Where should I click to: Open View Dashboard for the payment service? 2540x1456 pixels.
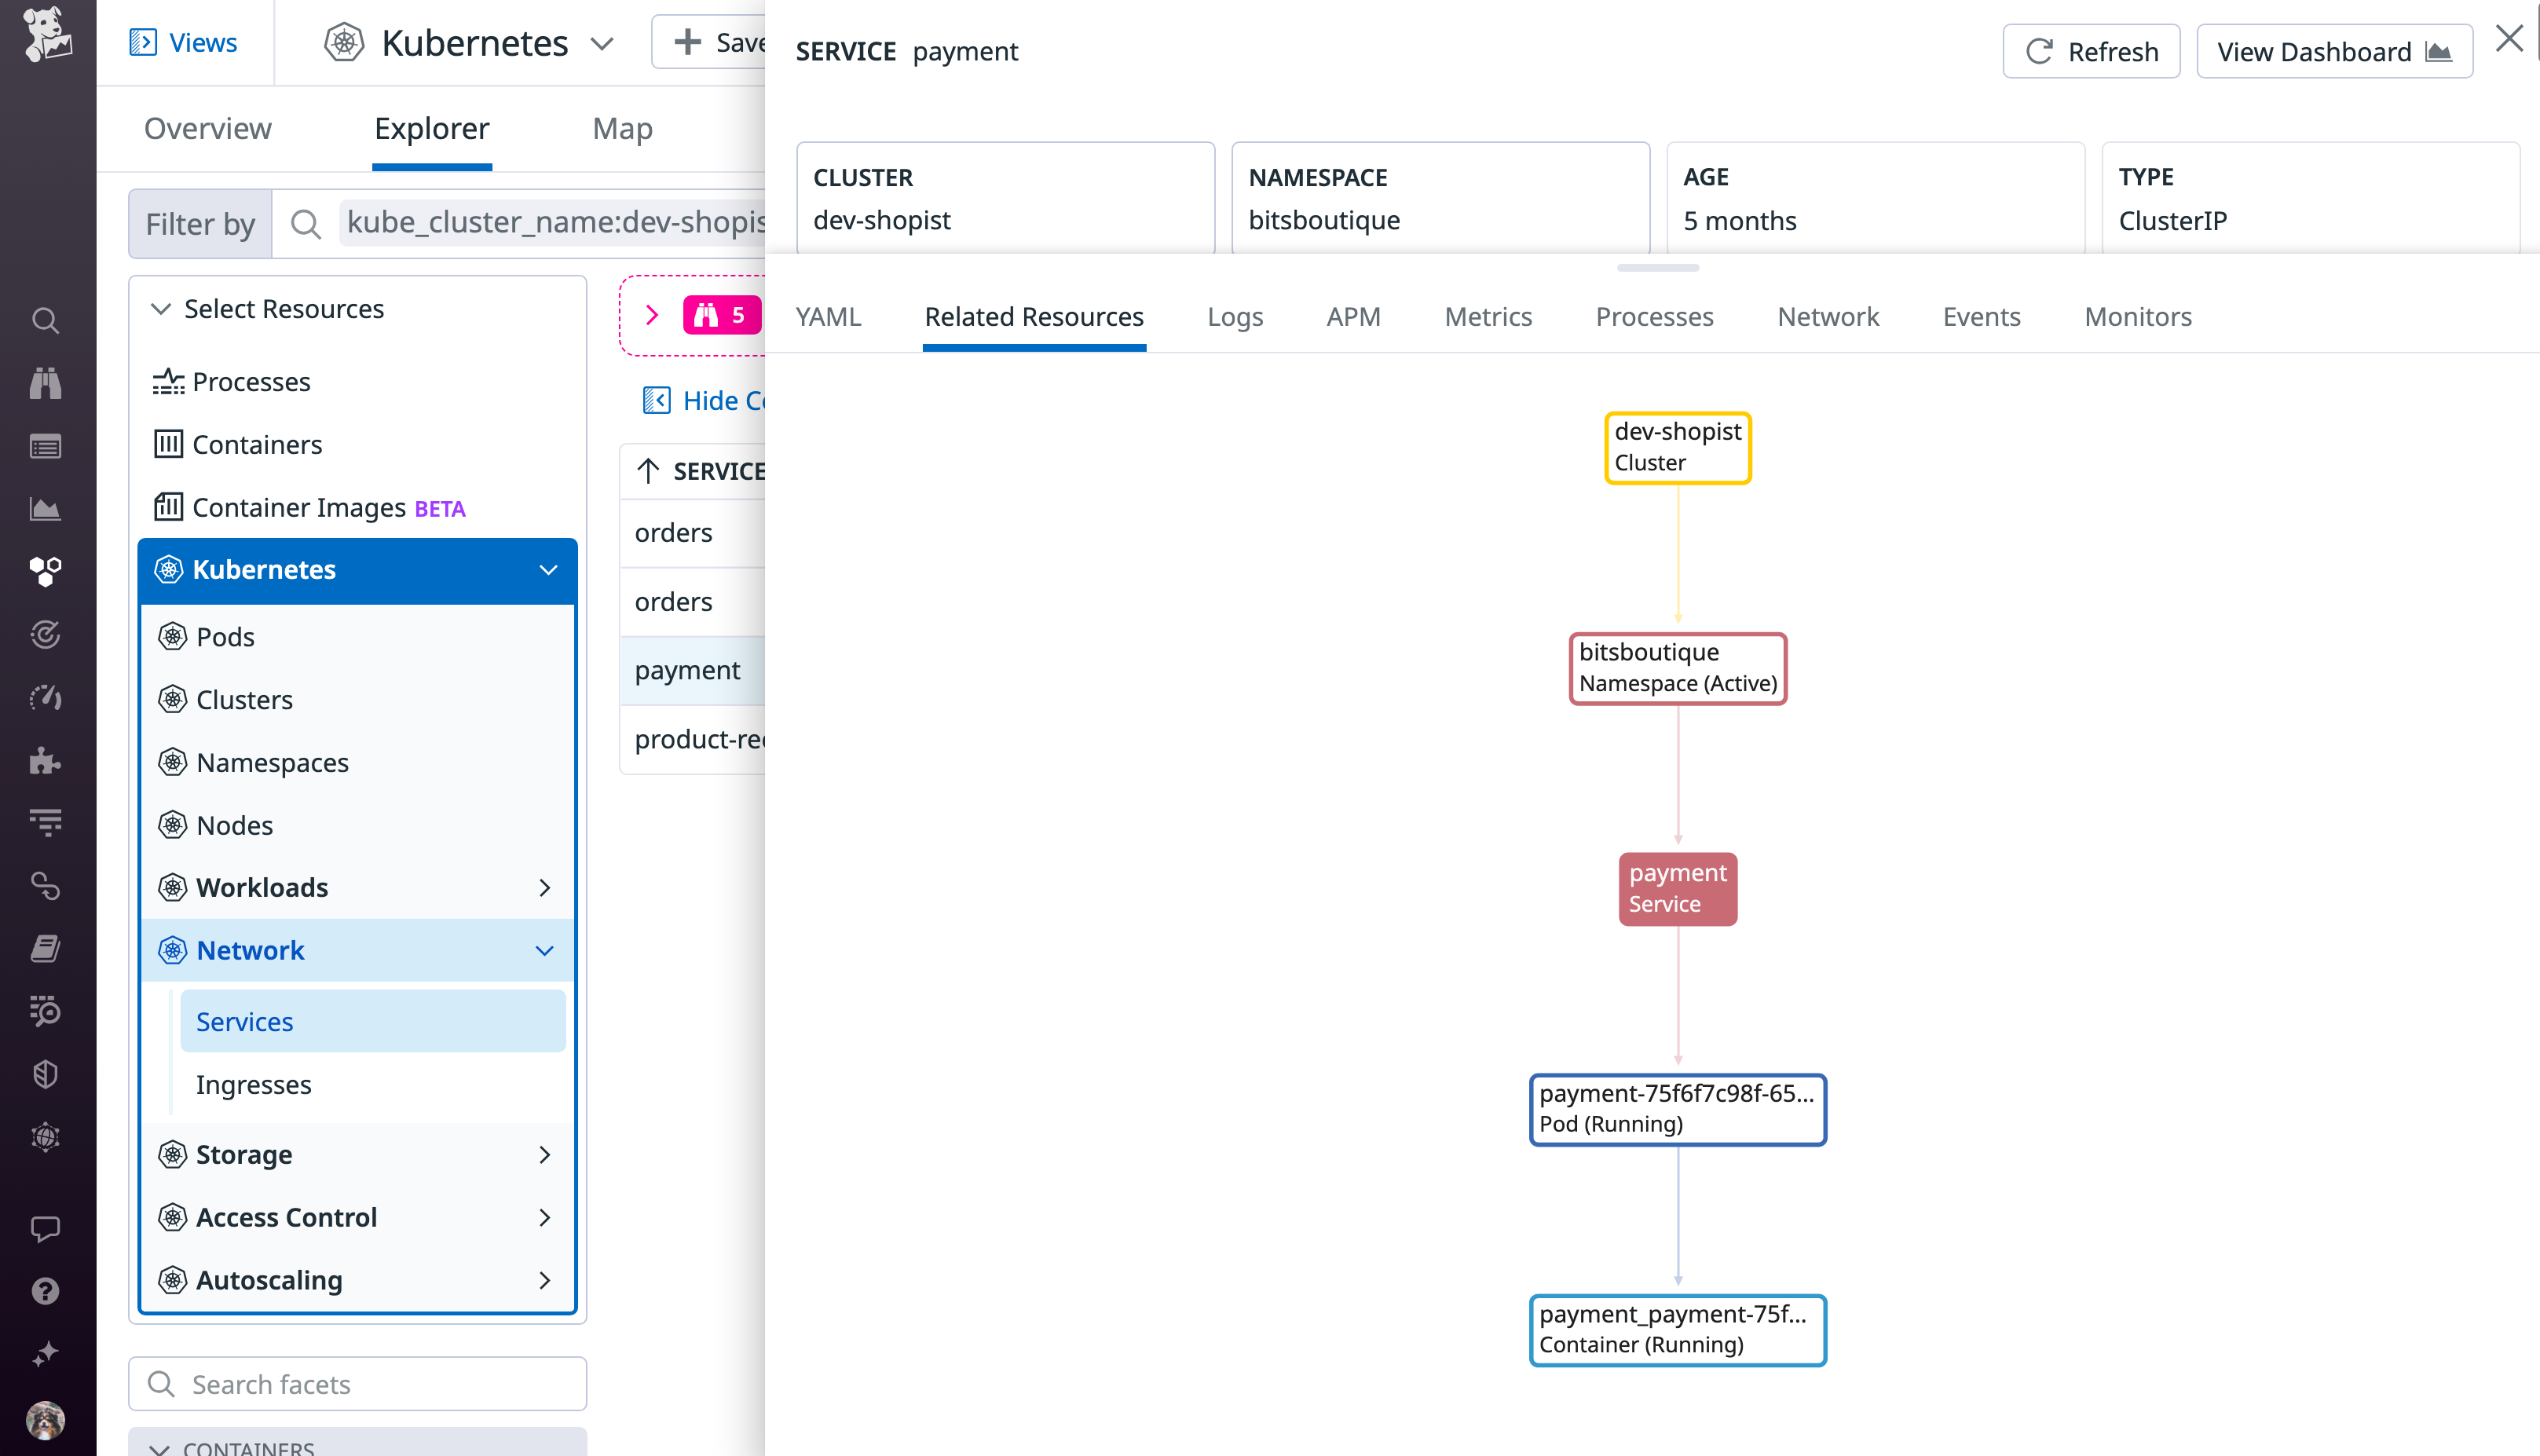point(2334,51)
